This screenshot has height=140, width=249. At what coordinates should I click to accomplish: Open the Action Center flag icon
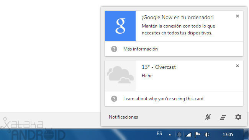click(x=198, y=135)
